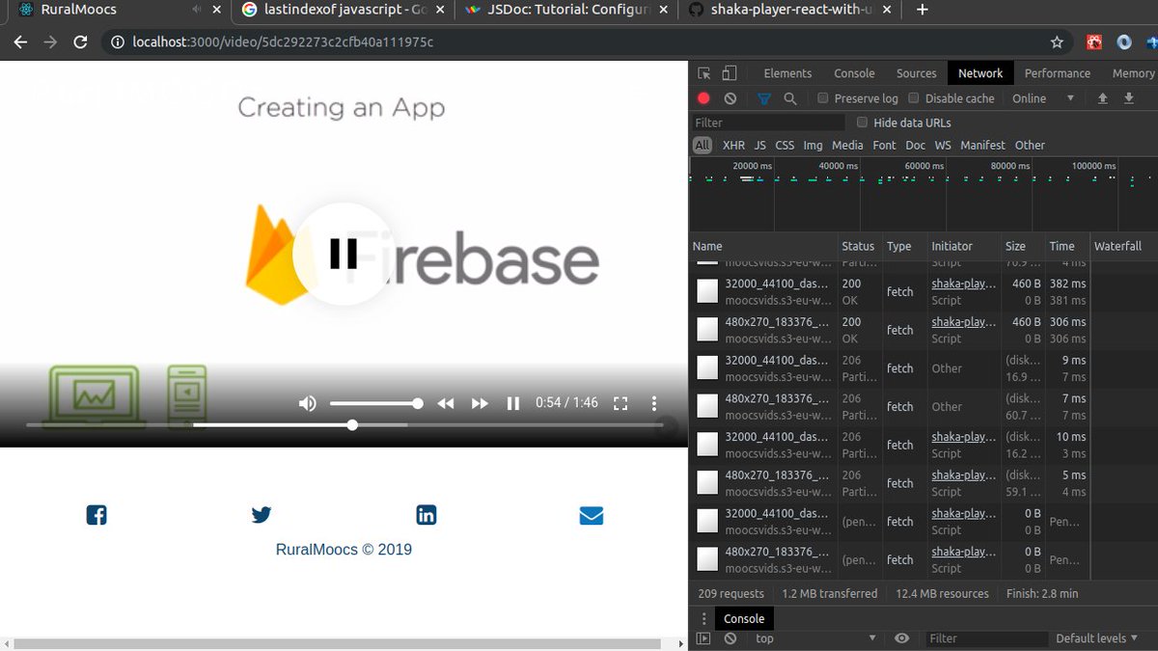Switch to JSDoc Tutorial browser tab
Screen dimensions: 1158x651
coord(565,10)
